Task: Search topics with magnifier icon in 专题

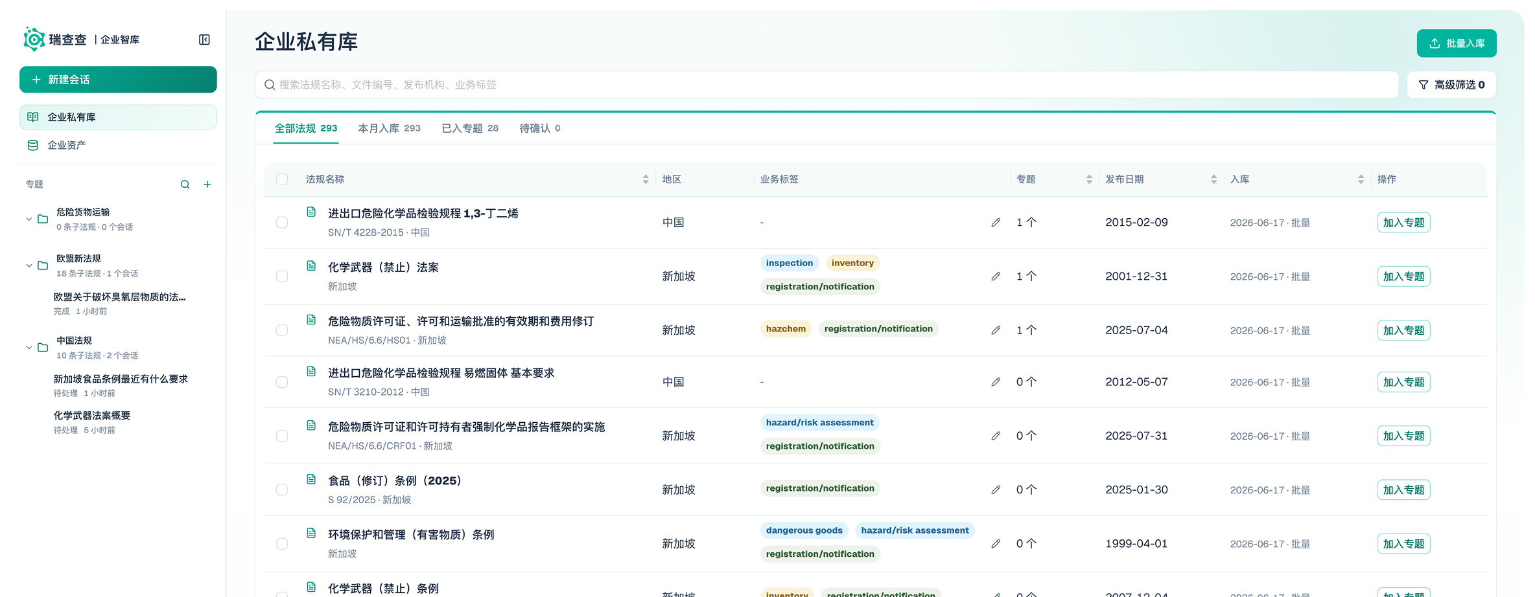Action: (185, 185)
